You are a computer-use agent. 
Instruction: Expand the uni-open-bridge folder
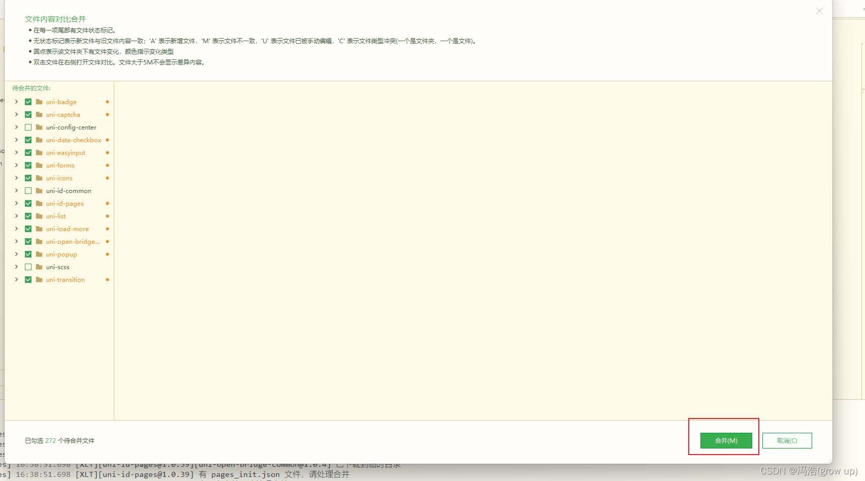click(16, 241)
